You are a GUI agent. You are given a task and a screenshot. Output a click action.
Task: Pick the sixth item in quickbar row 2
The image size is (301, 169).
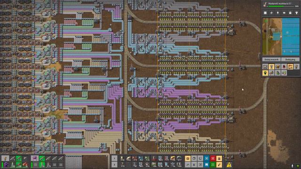pos(154,164)
